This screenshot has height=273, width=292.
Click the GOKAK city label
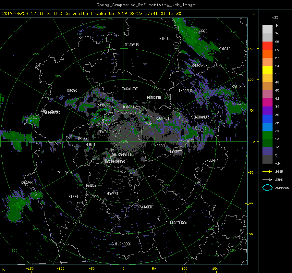pyautogui.click(x=72, y=91)
